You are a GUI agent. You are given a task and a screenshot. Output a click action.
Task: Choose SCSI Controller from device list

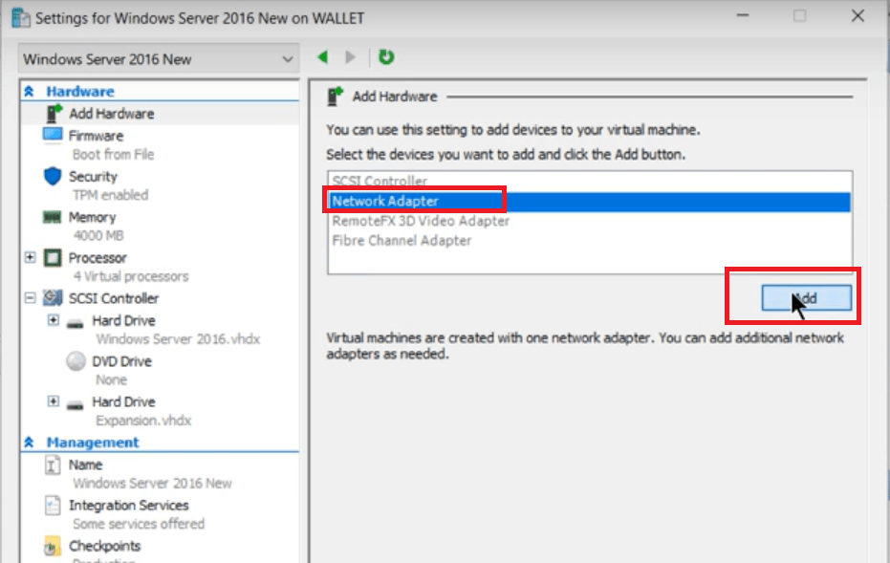(380, 181)
